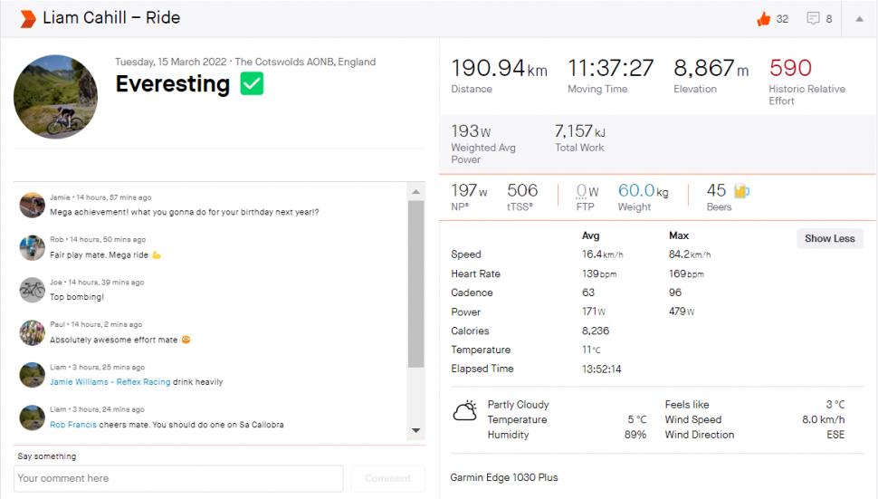Click the Comment submit button
Image resolution: width=878 pixels, height=499 pixels.
point(387,478)
